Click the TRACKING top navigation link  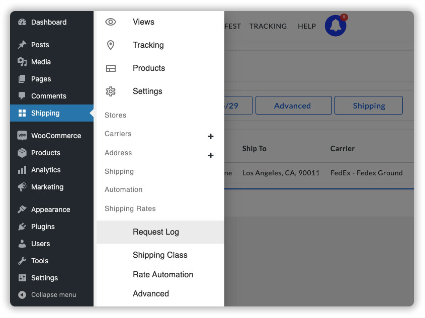268,26
